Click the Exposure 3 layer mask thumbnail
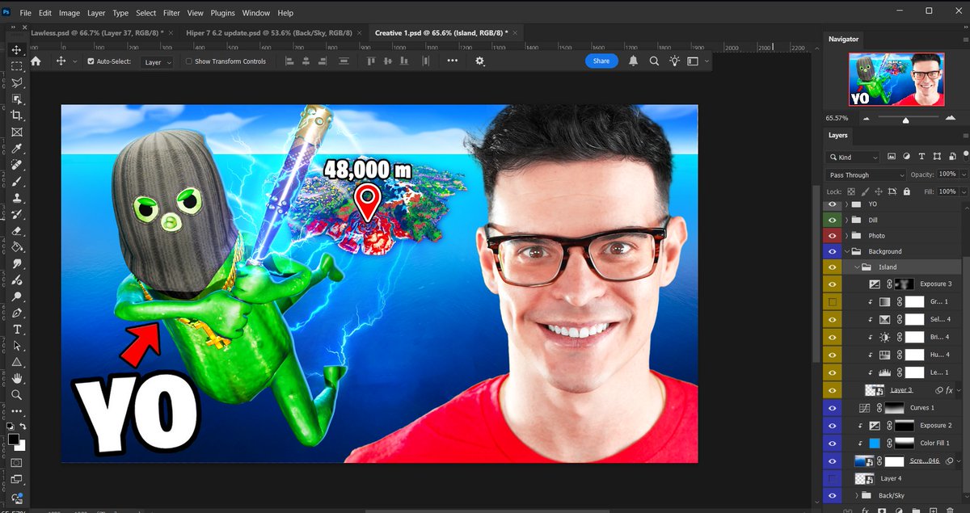970x513 pixels. (903, 284)
